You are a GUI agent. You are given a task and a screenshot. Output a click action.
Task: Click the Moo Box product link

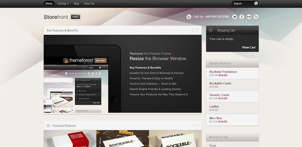click(216, 118)
